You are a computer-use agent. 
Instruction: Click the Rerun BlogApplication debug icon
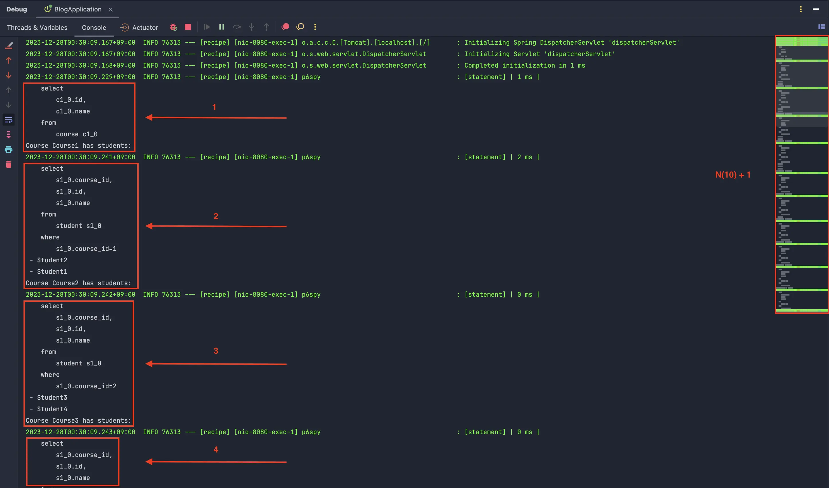tap(173, 27)
